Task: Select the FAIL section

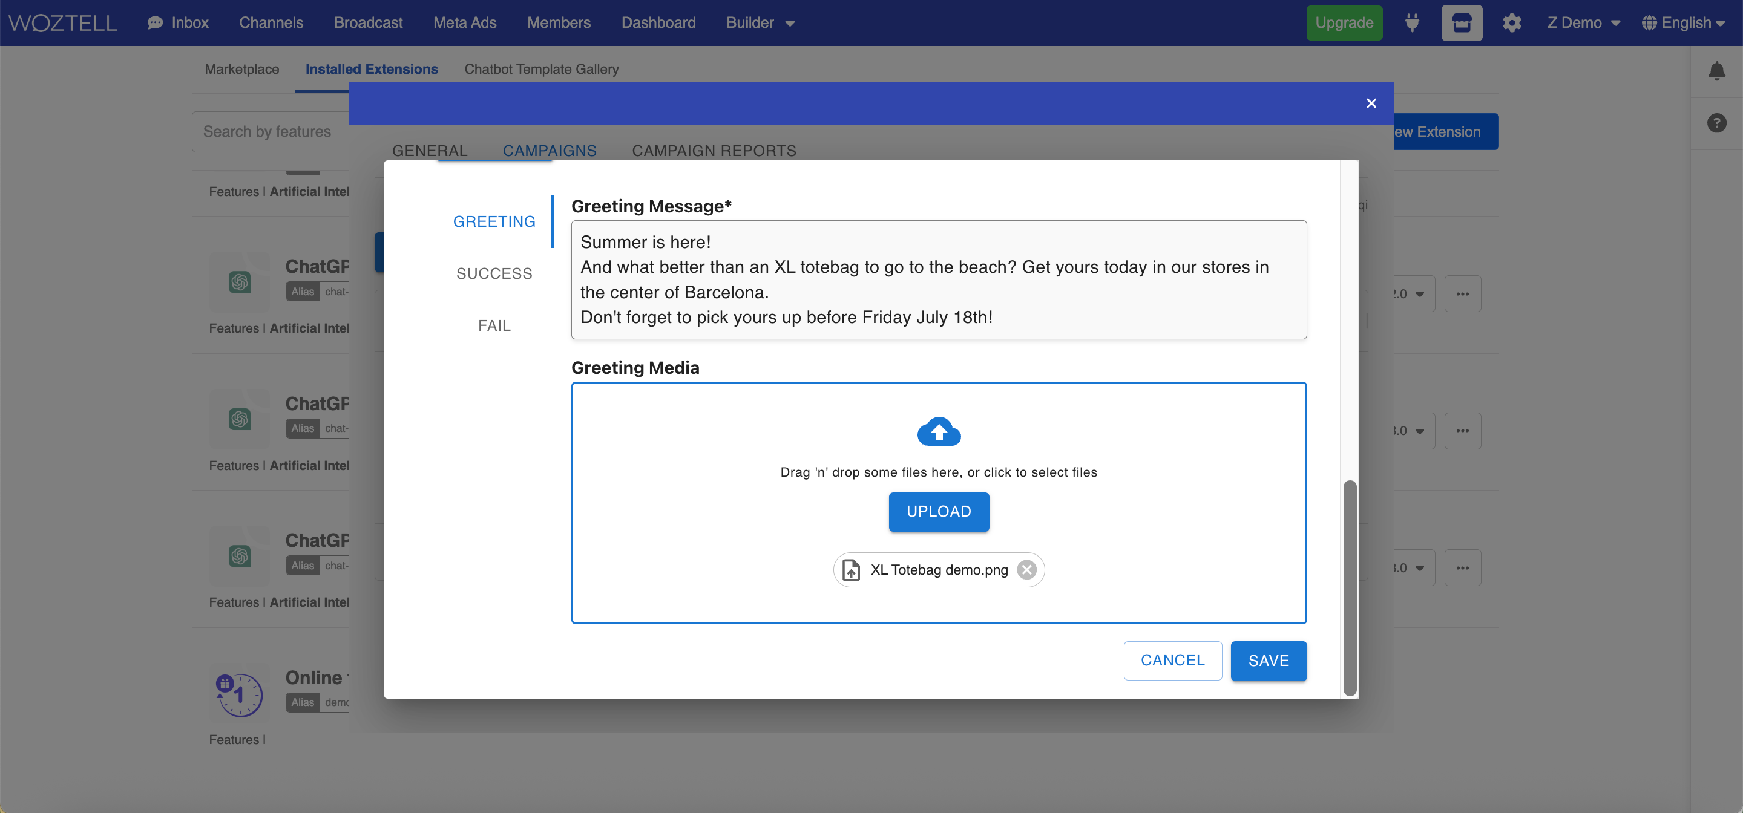Action: (x=494, y=325)
